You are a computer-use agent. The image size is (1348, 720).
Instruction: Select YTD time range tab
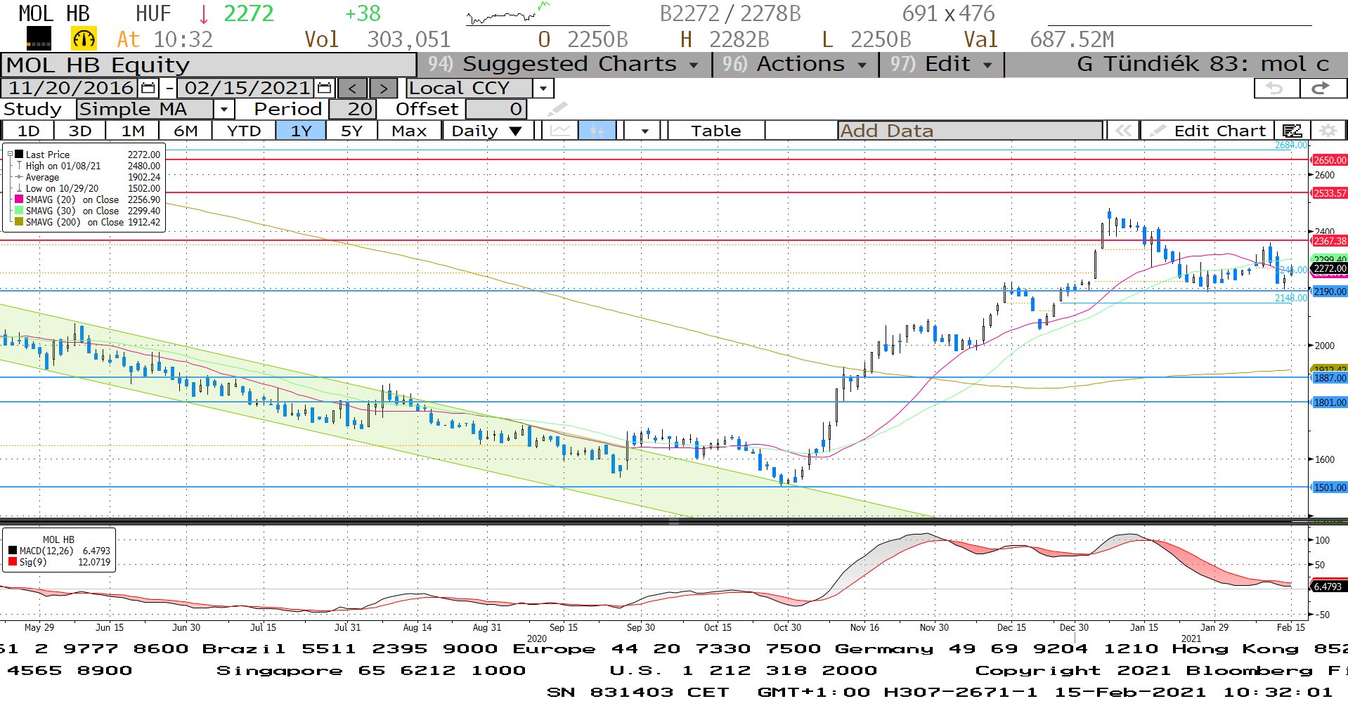244,131
